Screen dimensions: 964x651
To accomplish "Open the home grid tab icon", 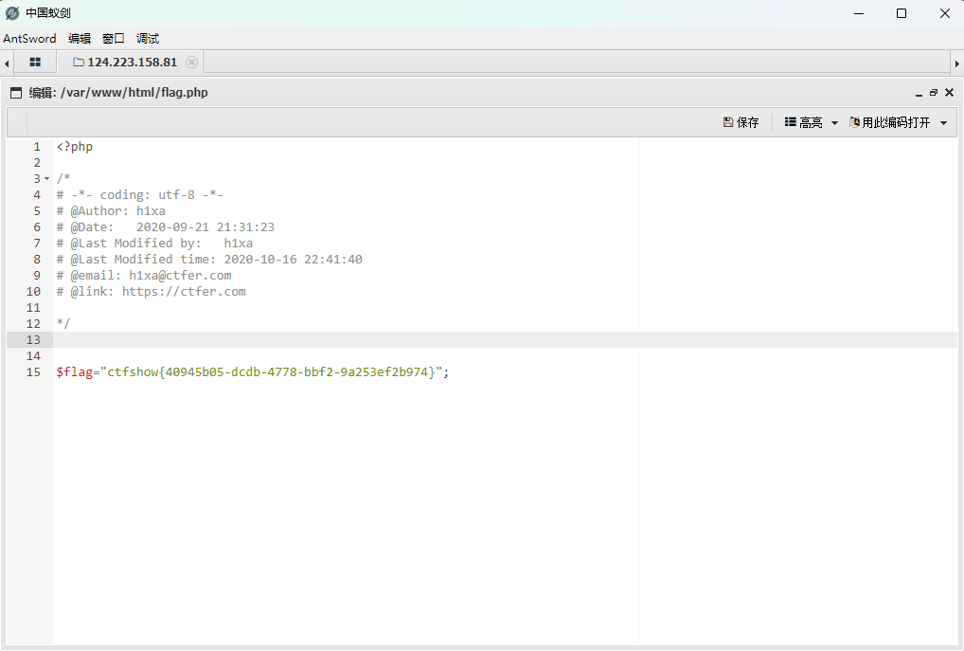I will click(x=35, y=63).
